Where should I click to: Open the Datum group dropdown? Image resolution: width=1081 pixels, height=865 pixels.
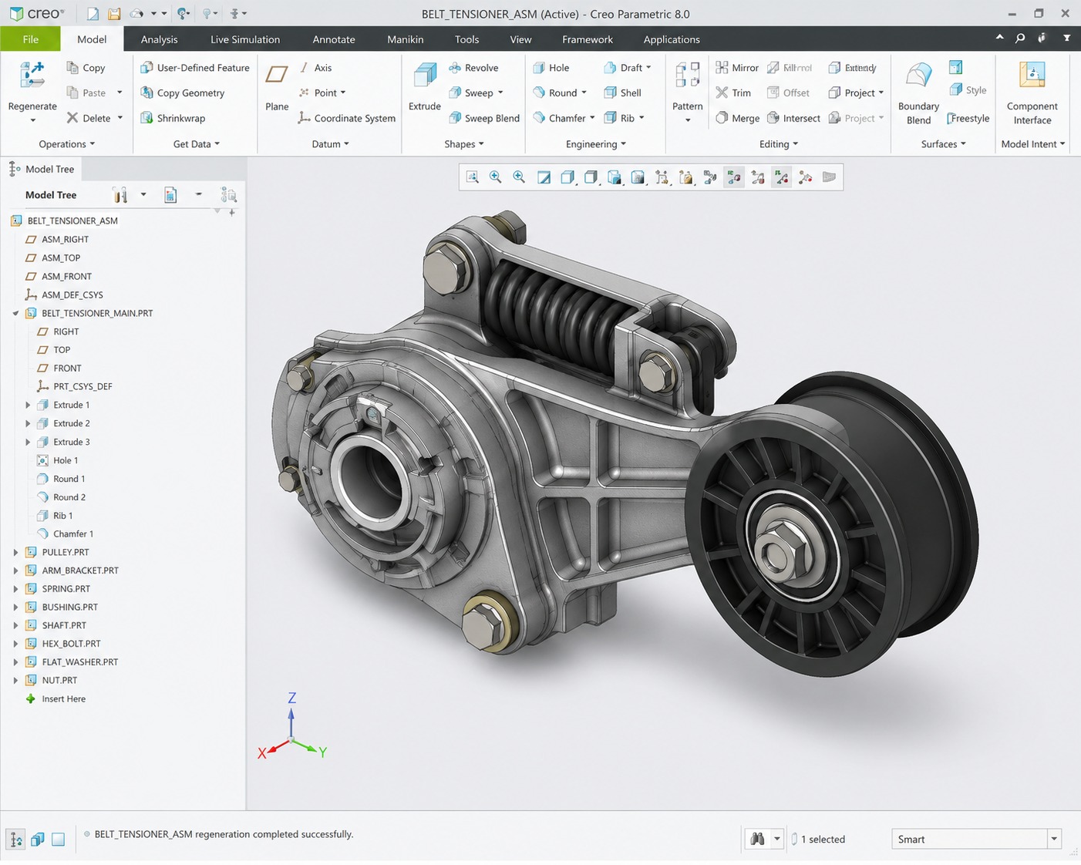(x=330, y=144)
